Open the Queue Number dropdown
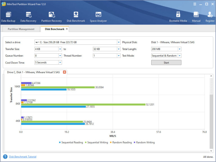This screenshot has height=162, width=216. click(x=60, y=56)
